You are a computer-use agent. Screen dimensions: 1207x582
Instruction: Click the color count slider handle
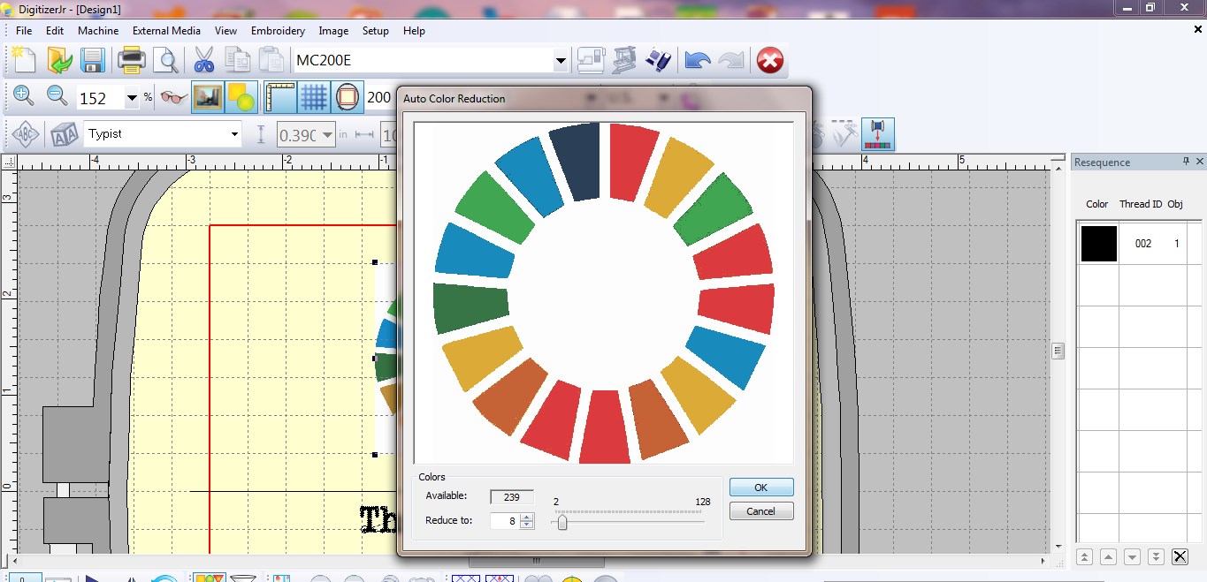(x=561, y=523)
